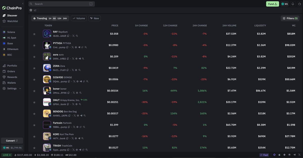Viewport: 303px width, 158px height.
Task: Click the $117,400.00 Bitcoin price ticker
Action: click(x=23, y=155)
